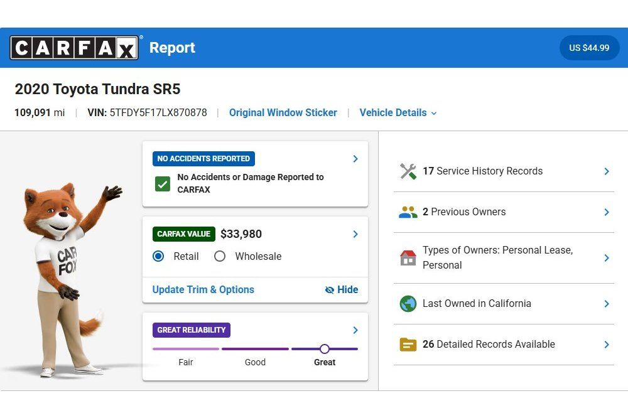Click the NO ACCIDENTS REPORTED badge
Viewport: 628px width, 418px height.
point(203,159)
